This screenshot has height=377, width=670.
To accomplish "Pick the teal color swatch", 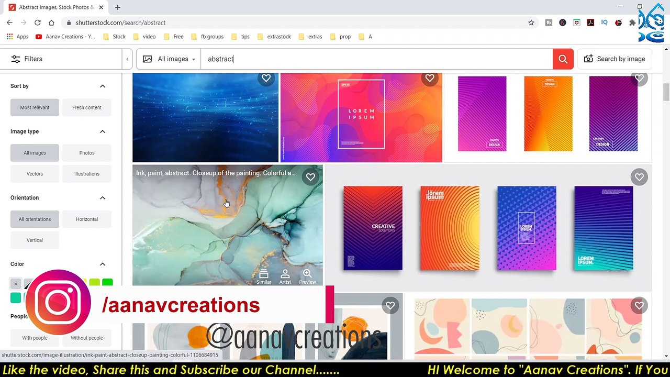I will coord(16,298).
